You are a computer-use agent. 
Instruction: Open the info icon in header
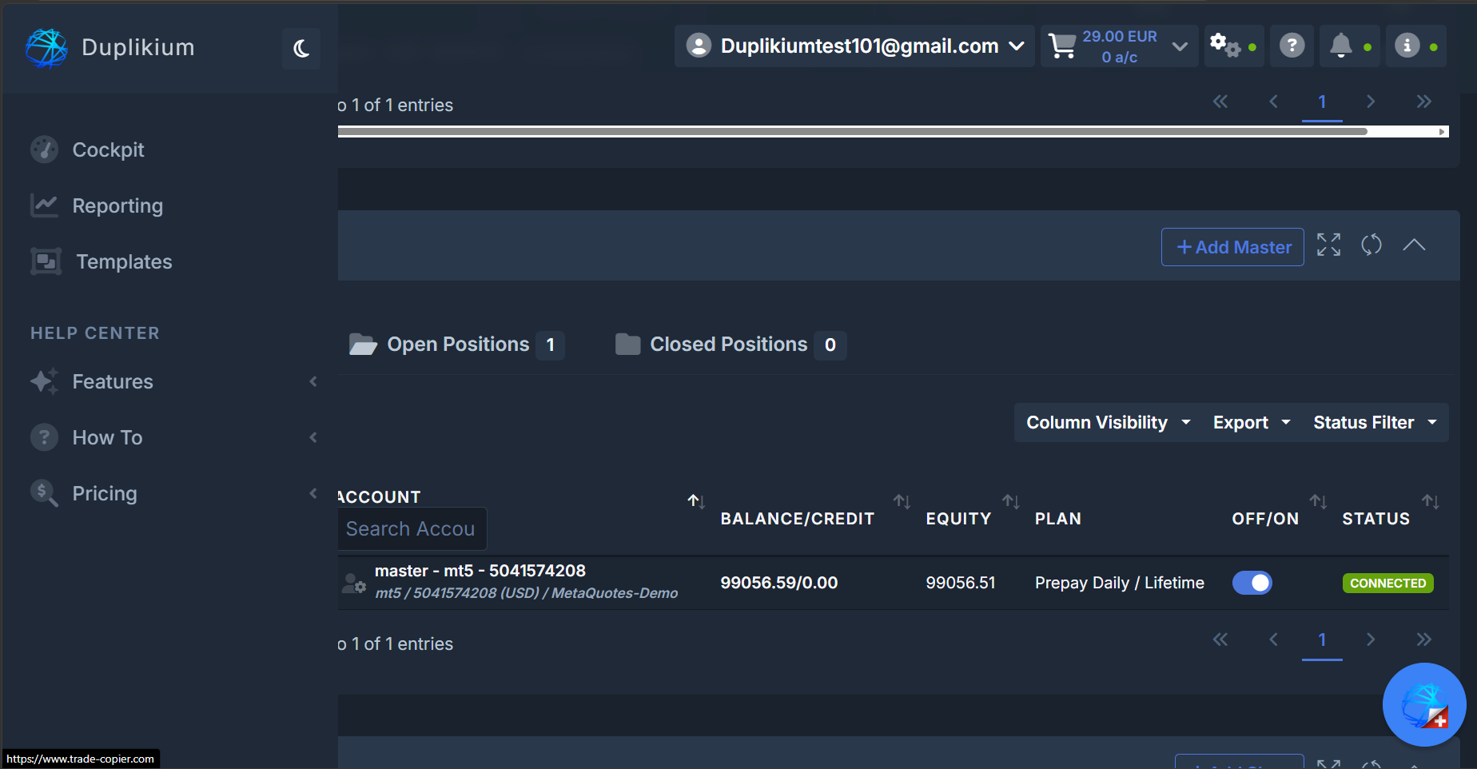(1407, 46)
